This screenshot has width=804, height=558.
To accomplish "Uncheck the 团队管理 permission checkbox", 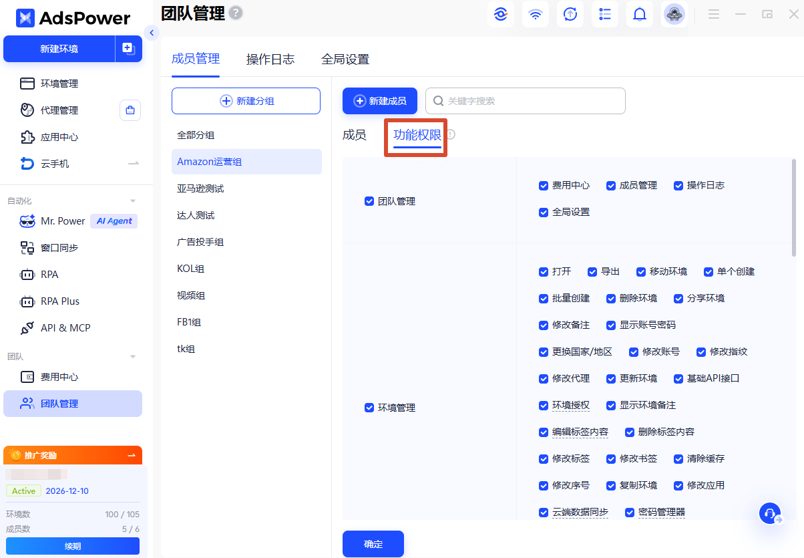I will pyautogui.click(x=369, y=201).
